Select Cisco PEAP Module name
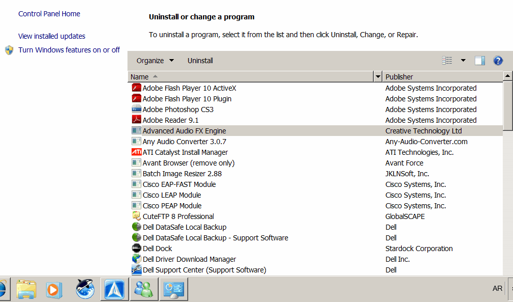Image resolution: width=513 pixels, height=302 pixels. click(172, 206)
